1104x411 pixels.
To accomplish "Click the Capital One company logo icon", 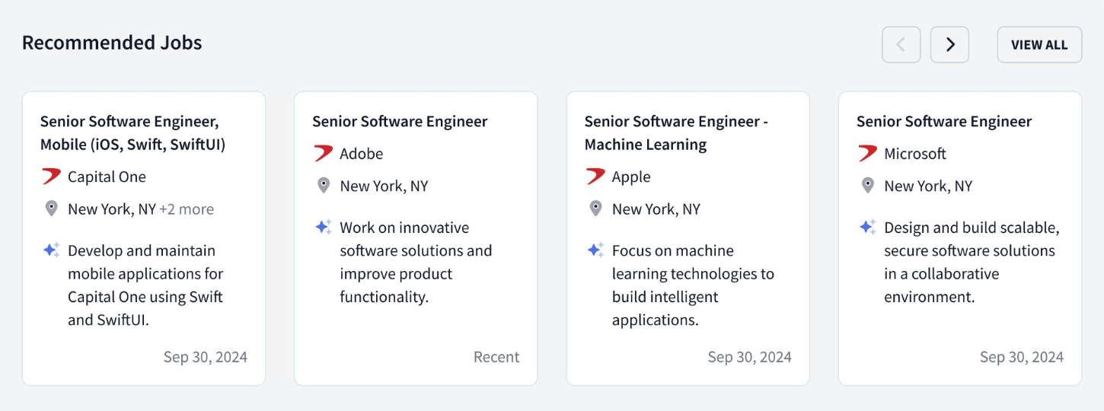I will click(51, 177).
